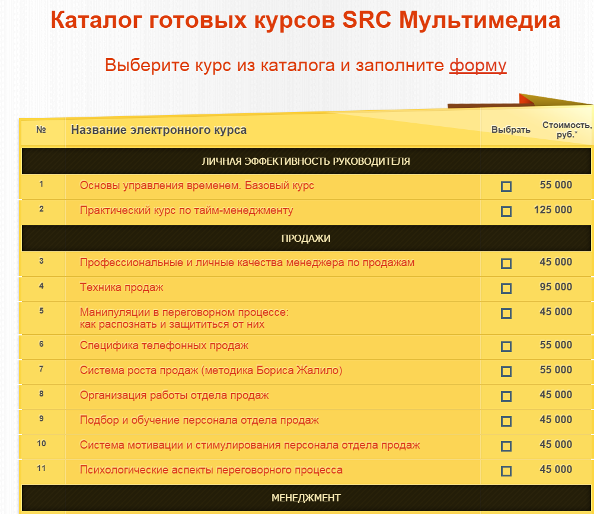Enable checkbox for 'Подбор и обучение персонала отдела продаж'
This screenshot has height=515, width=594.
coord(506,421)
